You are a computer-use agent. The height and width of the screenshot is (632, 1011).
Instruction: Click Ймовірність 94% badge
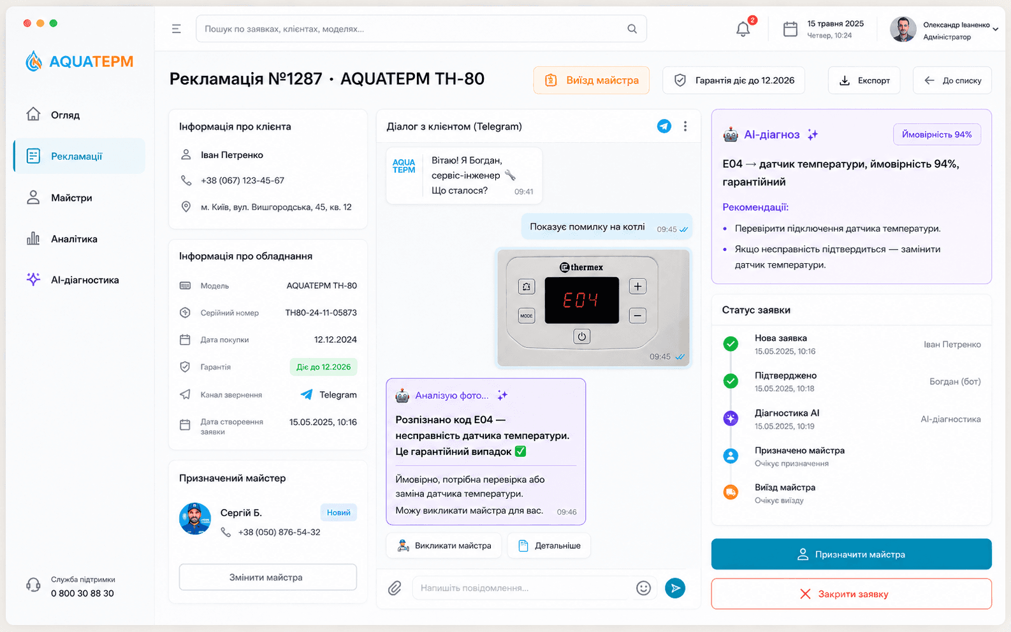(x=937, y=134)
